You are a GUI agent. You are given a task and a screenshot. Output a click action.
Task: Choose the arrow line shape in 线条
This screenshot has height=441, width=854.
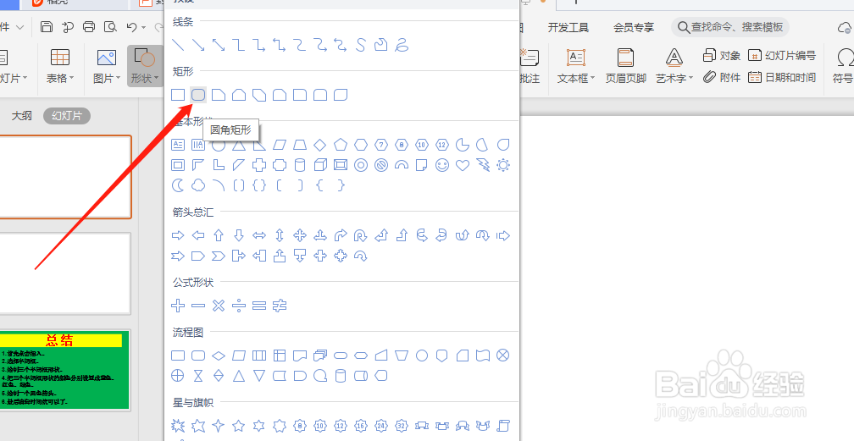pos(198,45)
